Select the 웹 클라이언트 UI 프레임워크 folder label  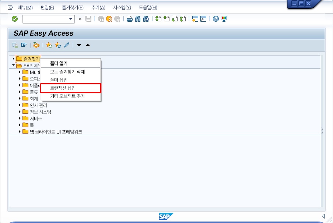(56, 131)
